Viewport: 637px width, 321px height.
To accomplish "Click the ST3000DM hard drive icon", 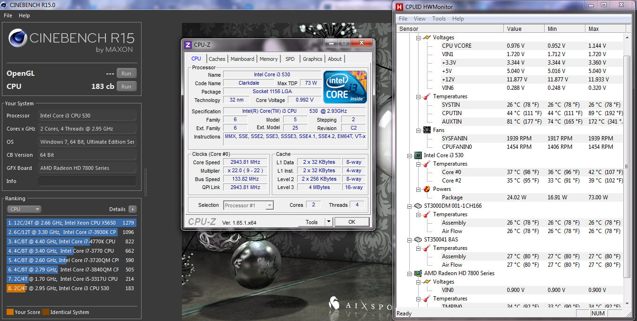I will pos(418,206).
